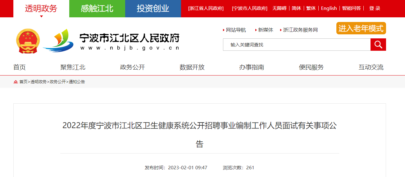The image size is (405, 177).
Task: Switch to 简体 Chinese
Action: [297, 8]
